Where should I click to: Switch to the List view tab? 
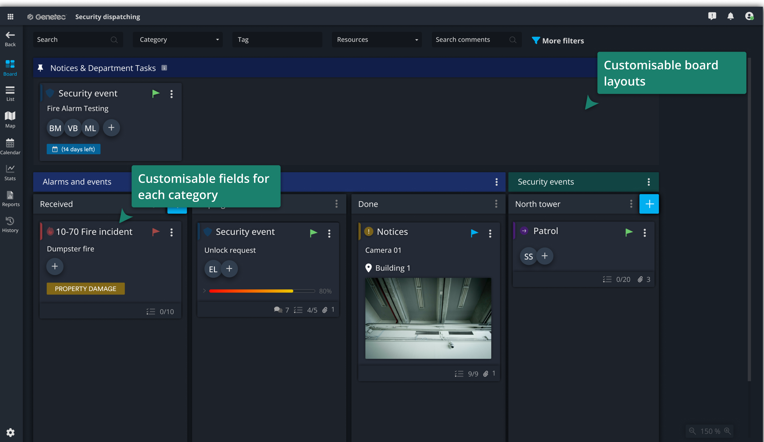(x=10, y=93)
